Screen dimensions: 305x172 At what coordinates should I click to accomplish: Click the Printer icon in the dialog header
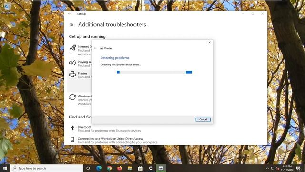(102, 48)
